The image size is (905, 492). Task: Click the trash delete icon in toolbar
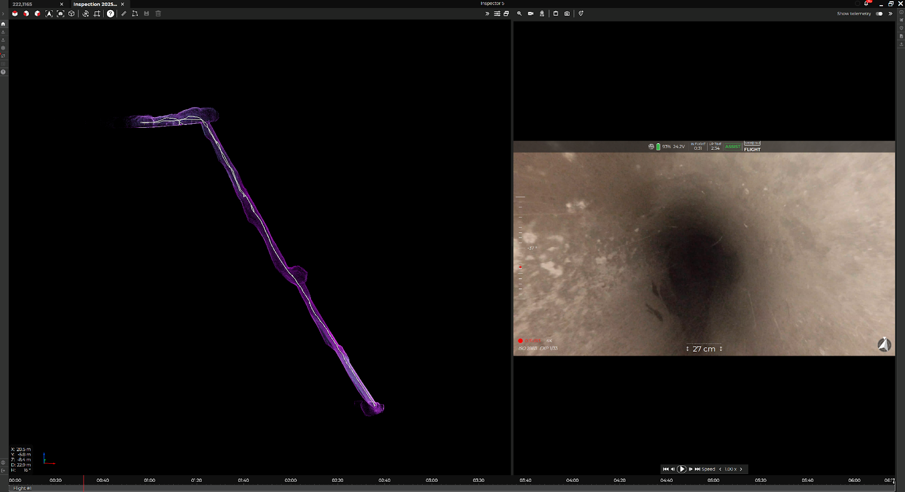click(158, 14)
